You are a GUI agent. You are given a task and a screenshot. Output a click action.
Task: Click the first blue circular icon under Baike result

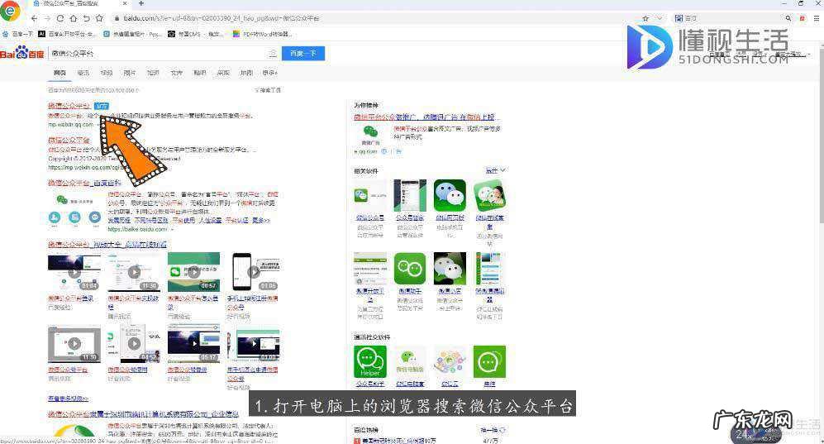[54, 217]
